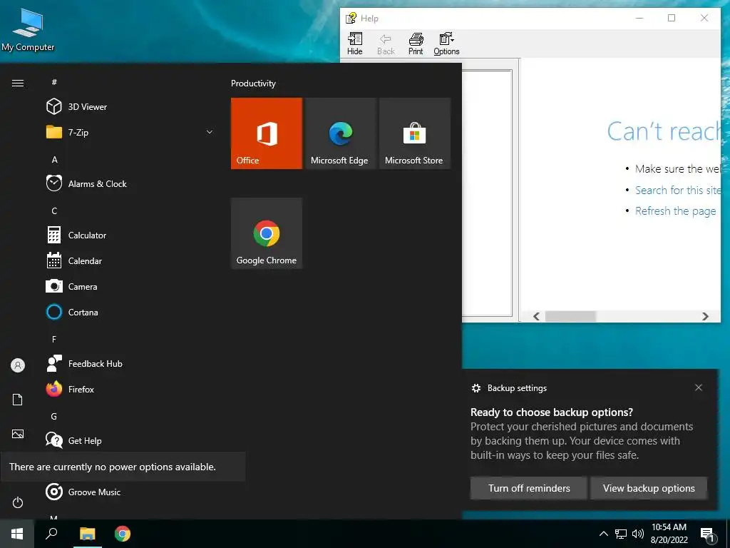Open Documents from the Start sidebar
Image resolution: width=730 pixels, height=548 pixels.
point(18,400)
